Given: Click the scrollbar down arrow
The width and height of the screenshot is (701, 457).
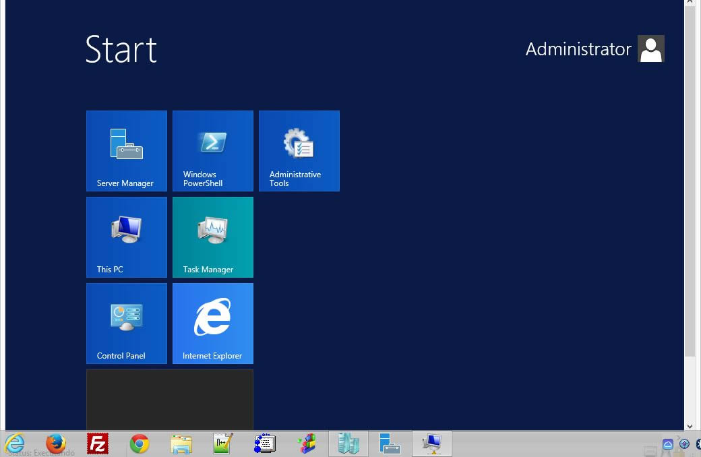Looking at the screenshot, I should click(690, 426).
